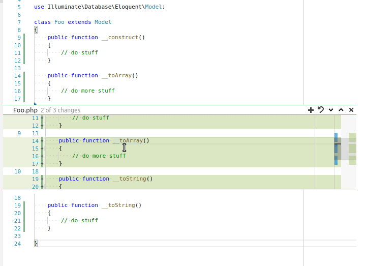Click modified line number 14 in diff peek
Screen dimensions: 366x266
pos(35,141)
